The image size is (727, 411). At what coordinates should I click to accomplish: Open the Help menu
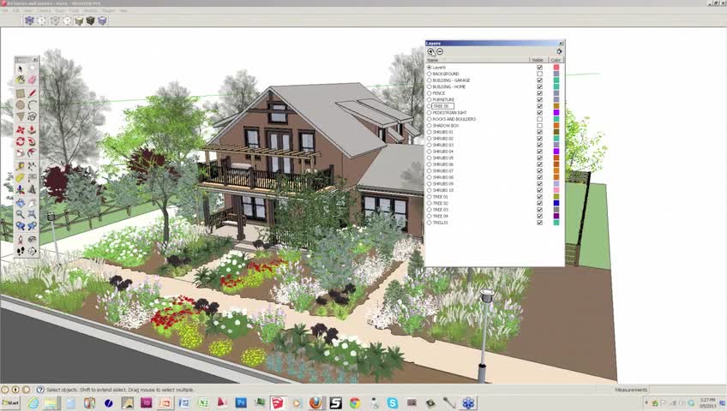click(x=123, y=10)
